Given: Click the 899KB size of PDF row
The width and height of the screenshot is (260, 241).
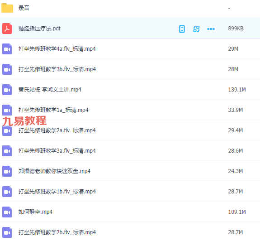Looking at the screenshot, I should pos(236,29).
